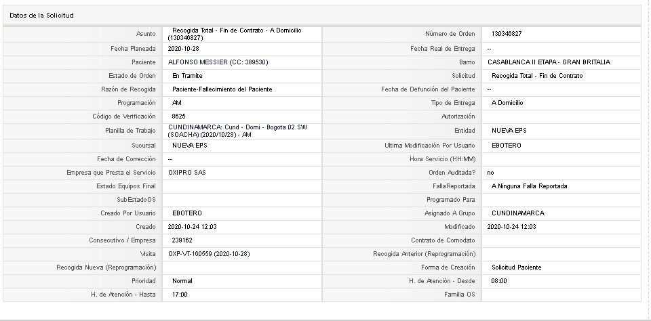Open visit link OXP-VT-160559
Screen dimensions: 651x321
[209, 254]
